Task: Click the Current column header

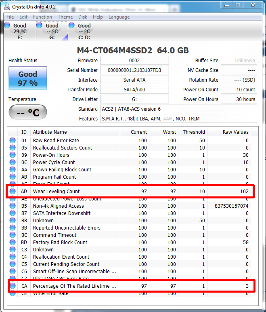Action: [134, 132]
